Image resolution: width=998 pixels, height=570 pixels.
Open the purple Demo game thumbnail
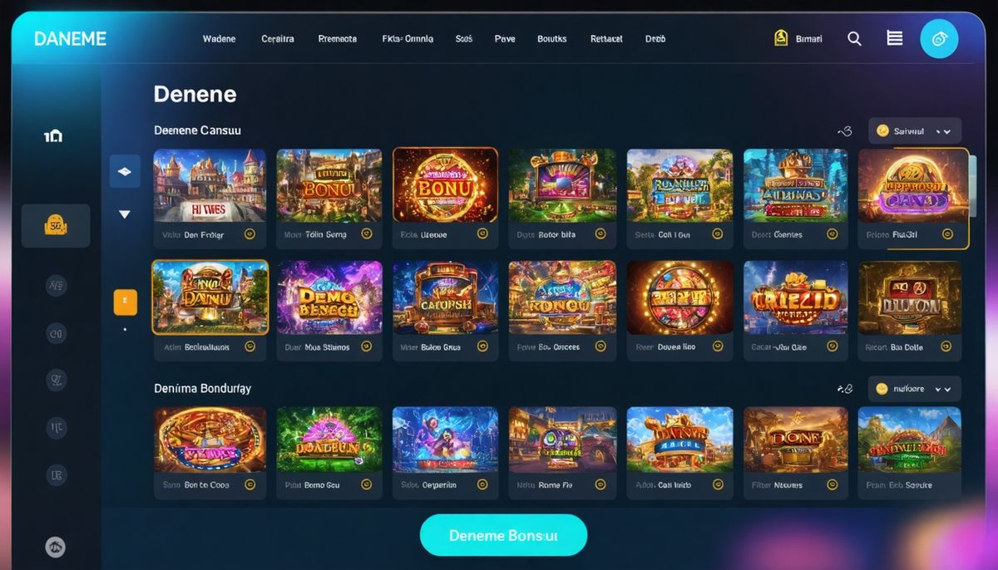pos(329,297)
